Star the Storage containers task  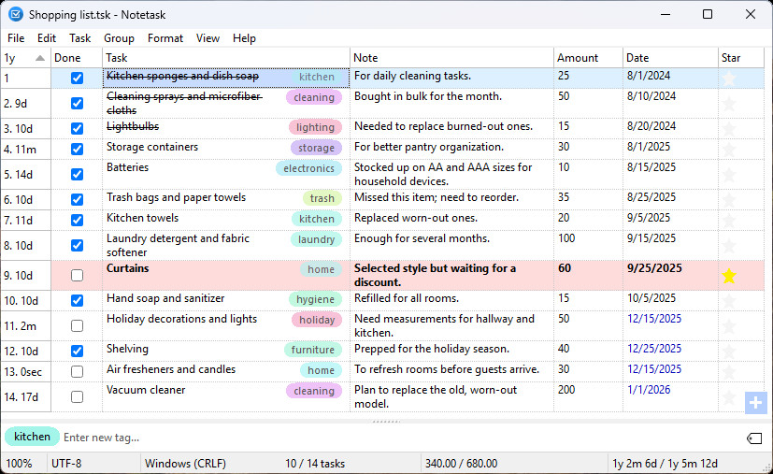coord(729,149)
